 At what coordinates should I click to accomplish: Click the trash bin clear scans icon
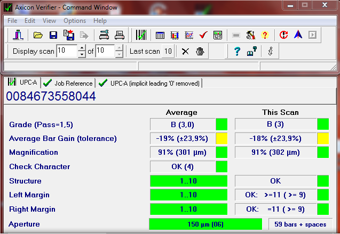pos(200,52)
